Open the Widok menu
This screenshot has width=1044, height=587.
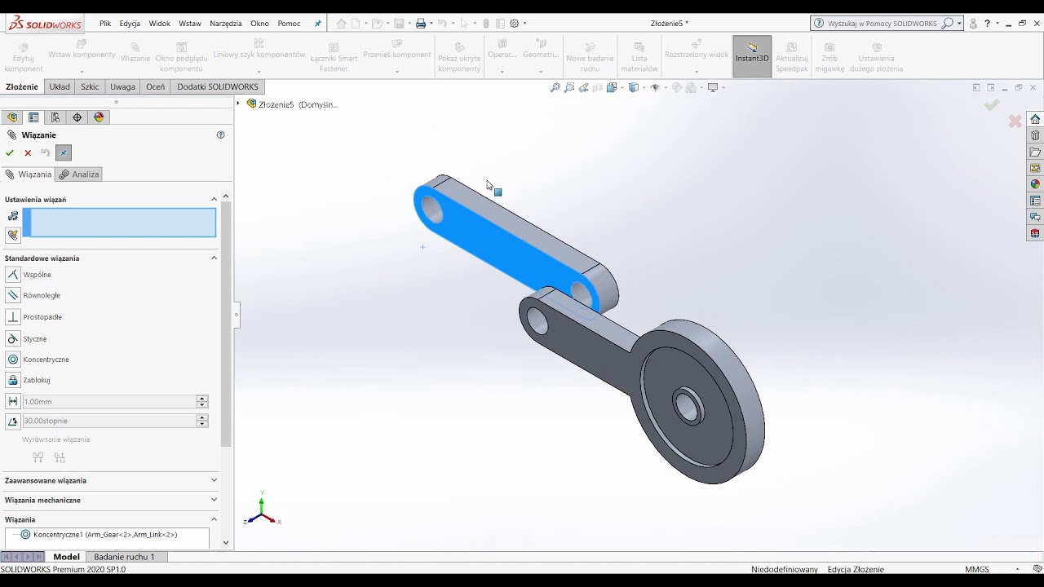pos(160,24)
